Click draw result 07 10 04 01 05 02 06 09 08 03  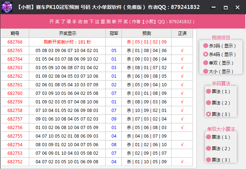67,111
